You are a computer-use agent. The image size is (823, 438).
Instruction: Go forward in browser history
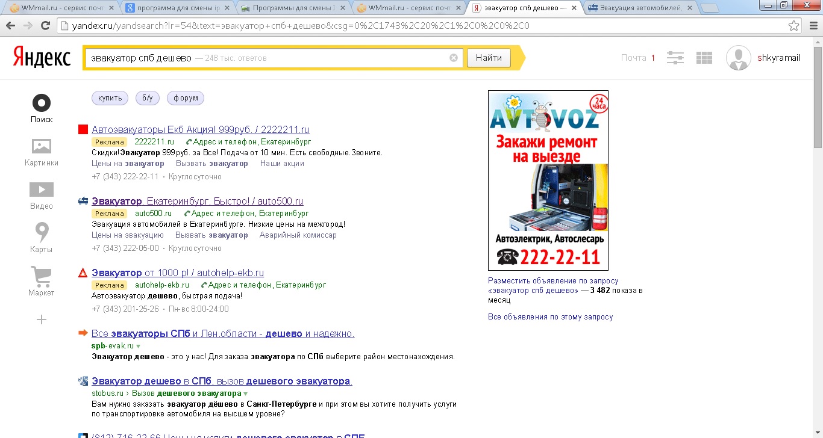[x=28, y=26]
